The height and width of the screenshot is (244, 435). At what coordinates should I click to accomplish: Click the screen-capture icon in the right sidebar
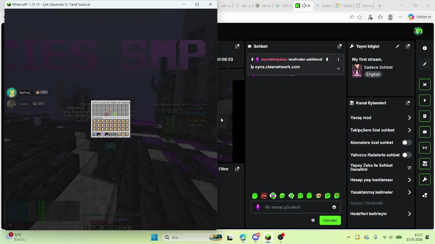425,84
